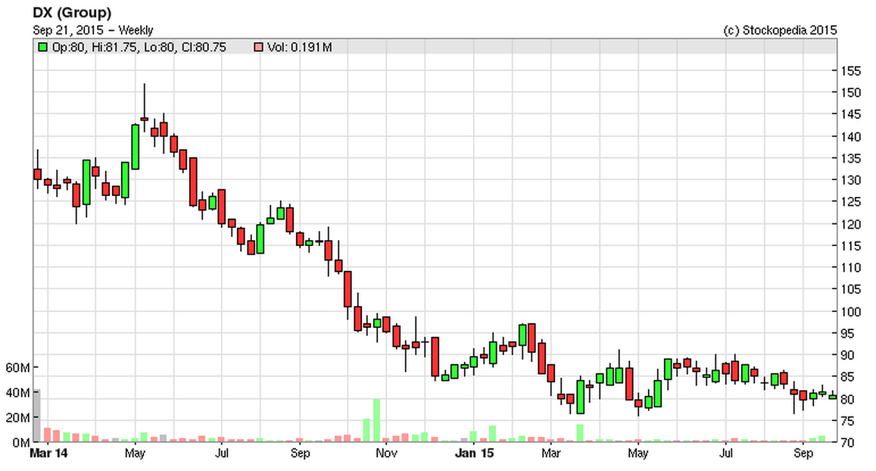Click the 60M volume axis label
This screenshot has height=471, width=876.
(x=18, y=367)
